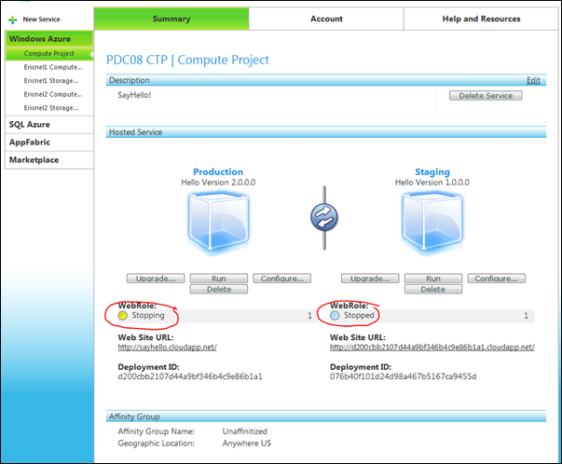Click the Staging Run button
Image resolution: width=562 pixels, height=464 pixels.
pos(433,279)
